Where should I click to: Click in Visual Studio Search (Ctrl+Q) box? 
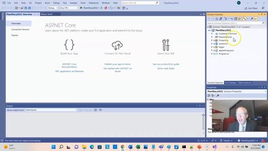140,3
